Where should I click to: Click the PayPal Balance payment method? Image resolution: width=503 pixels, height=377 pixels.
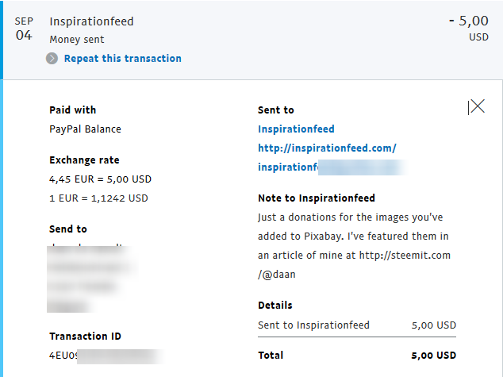[x=86, y=129]
